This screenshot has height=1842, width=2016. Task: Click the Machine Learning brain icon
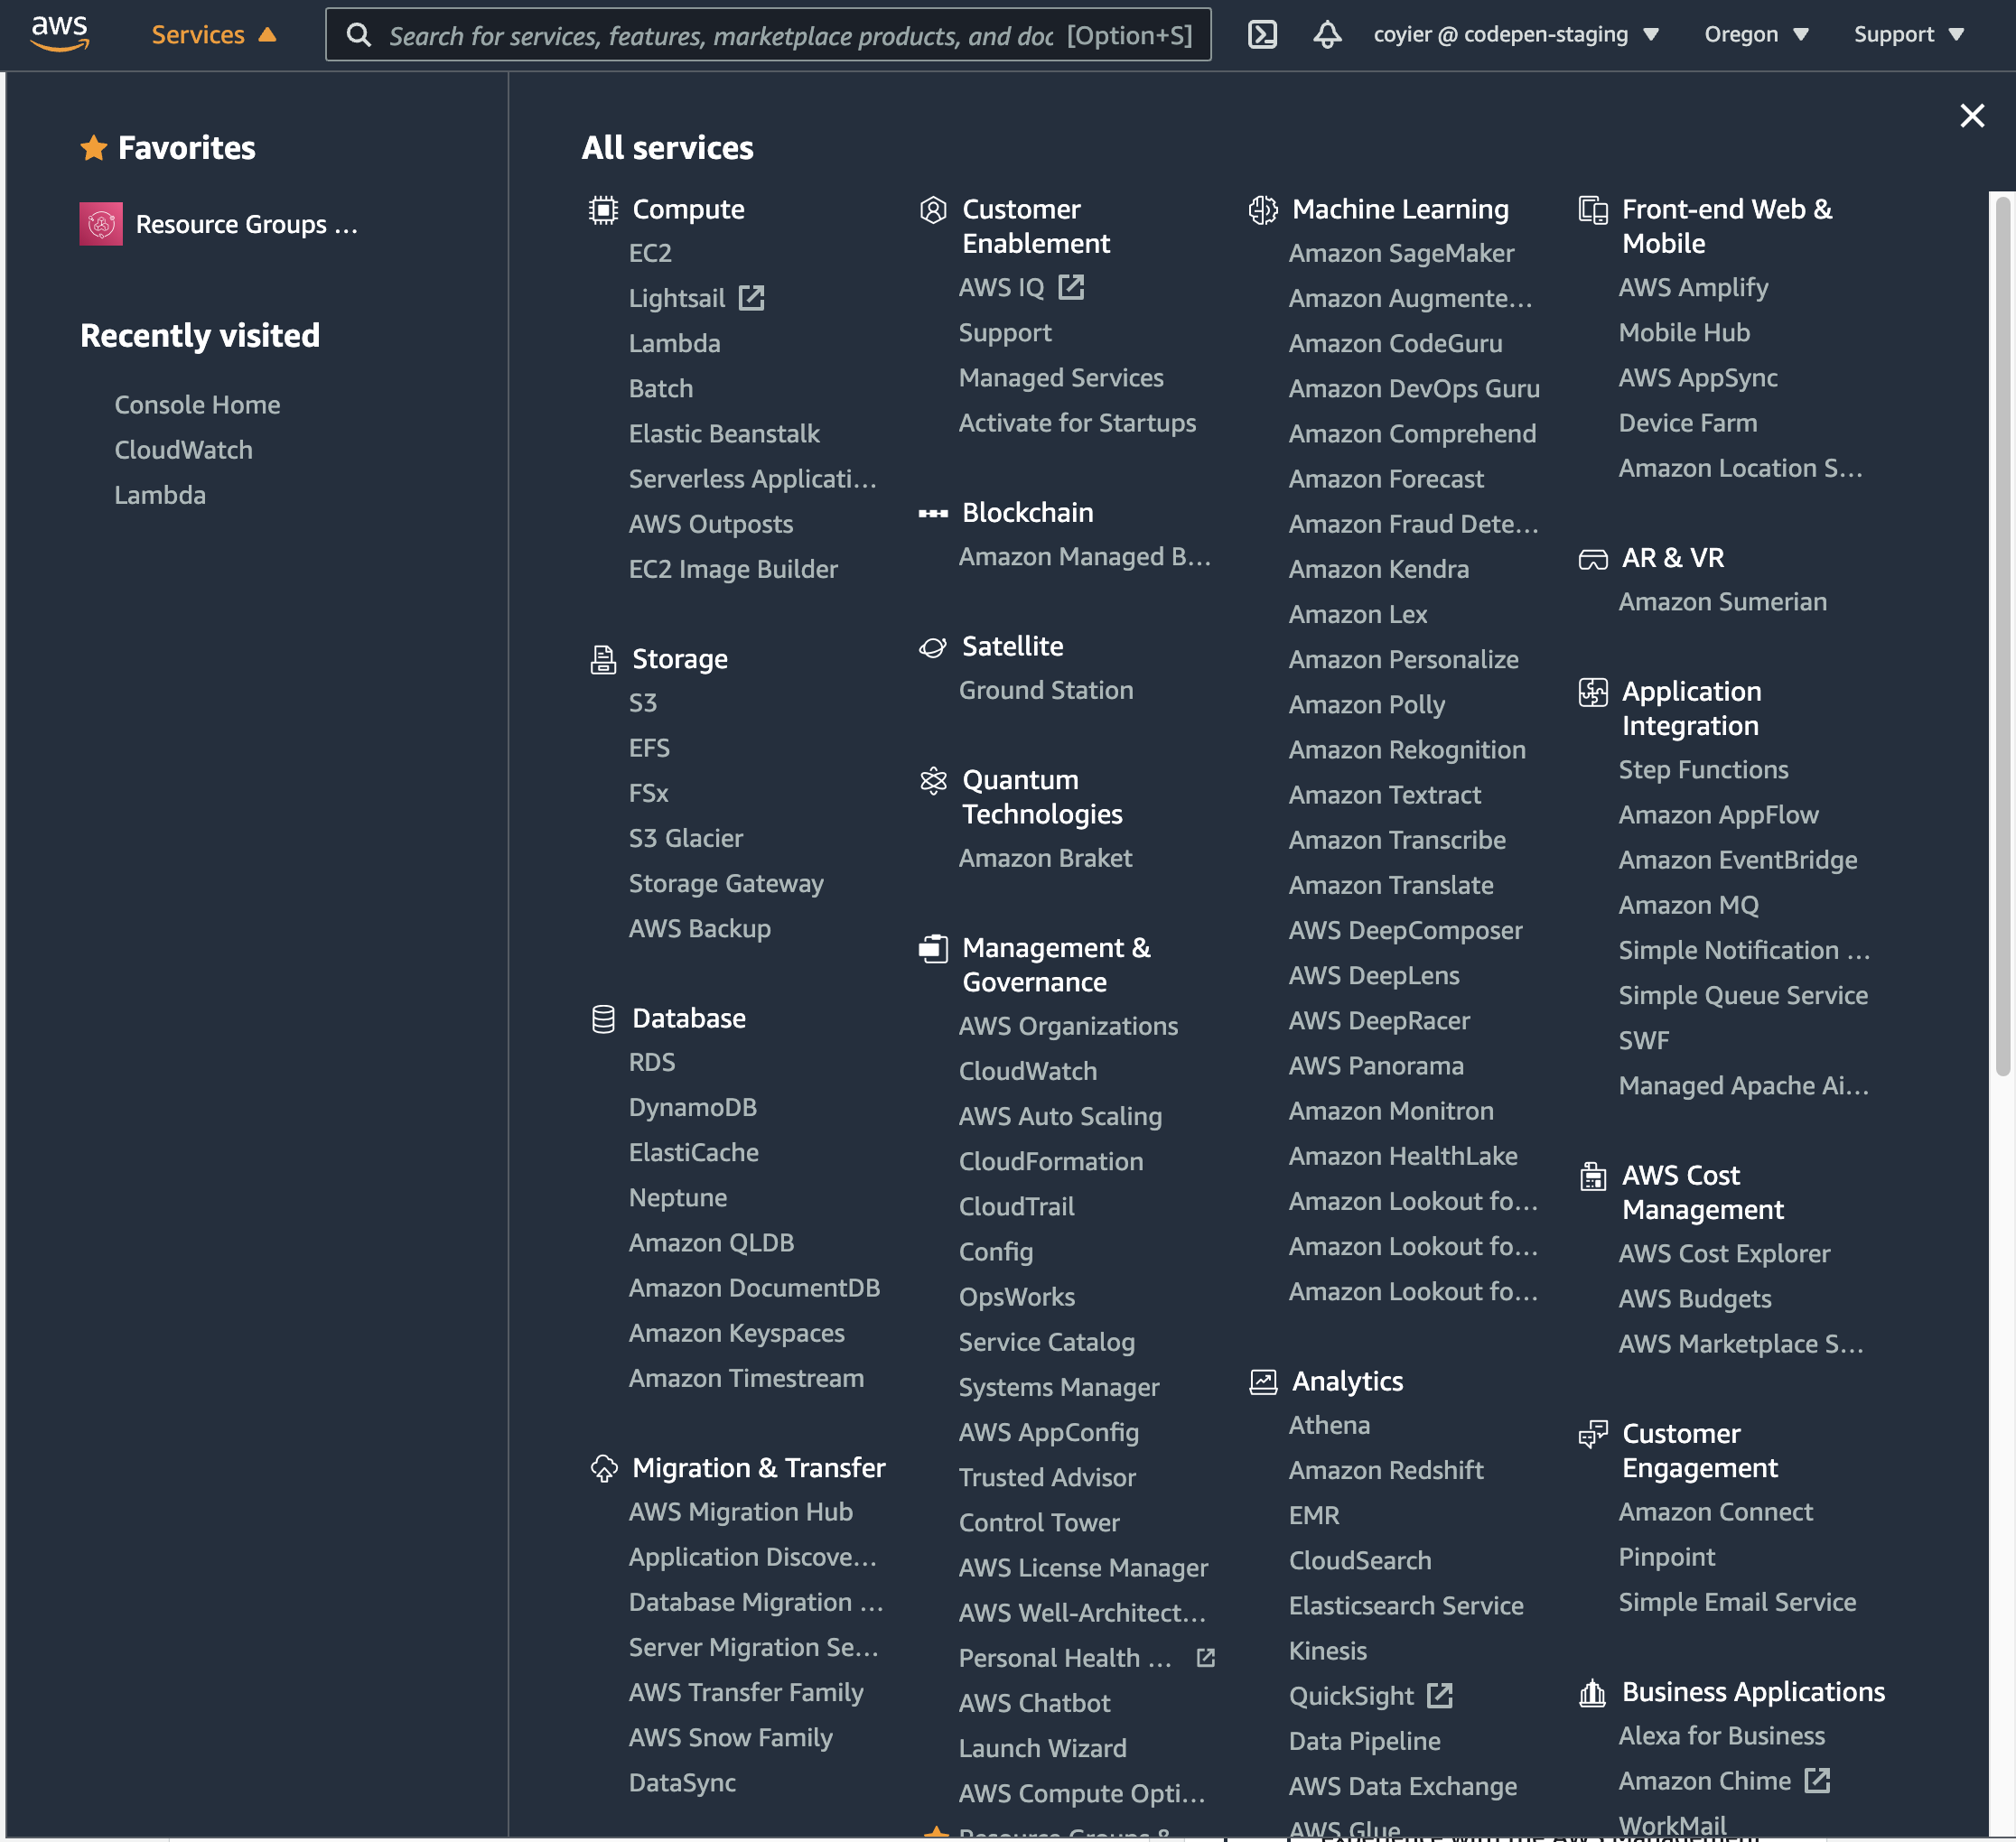click(x=1263, y=209)
